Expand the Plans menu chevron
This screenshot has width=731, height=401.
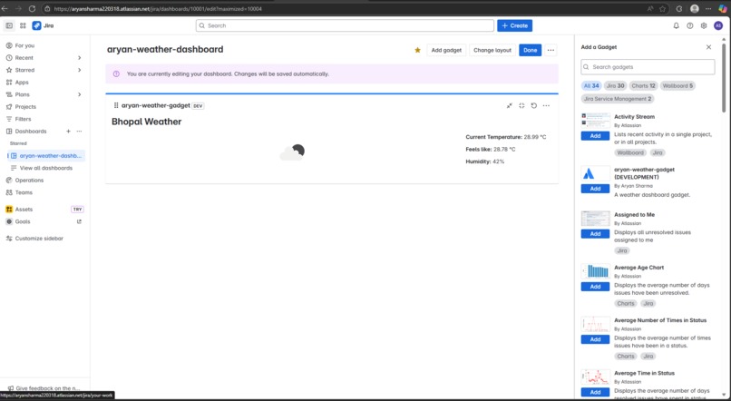tap(79, 94)
